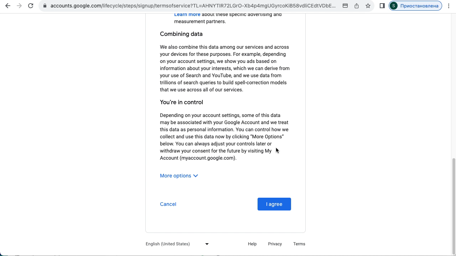Click the Cancel link
Screen dimensions: 456x256
click(168, 204)
